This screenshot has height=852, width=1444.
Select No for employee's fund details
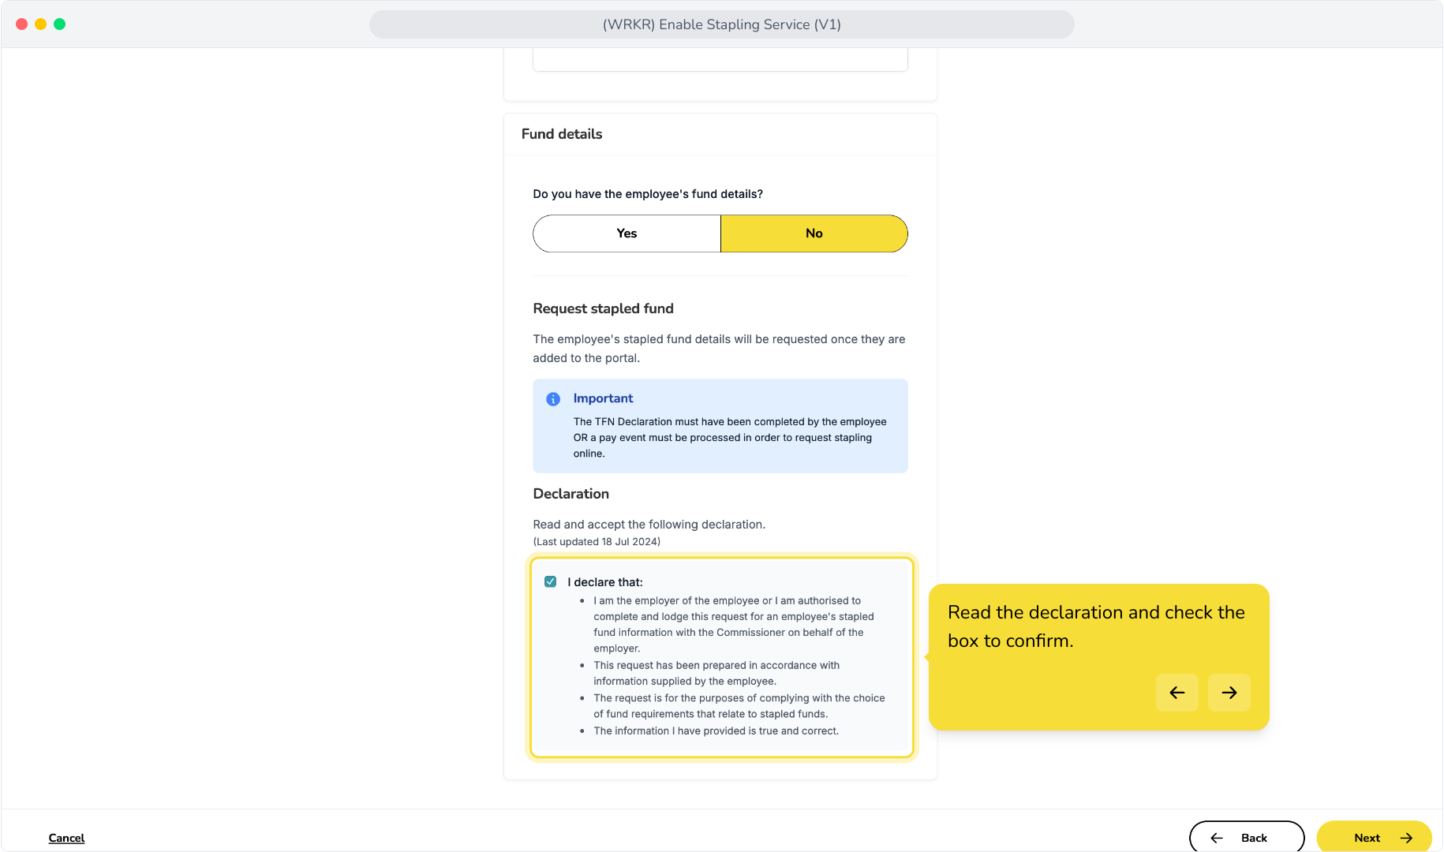[x=814, y=234]
